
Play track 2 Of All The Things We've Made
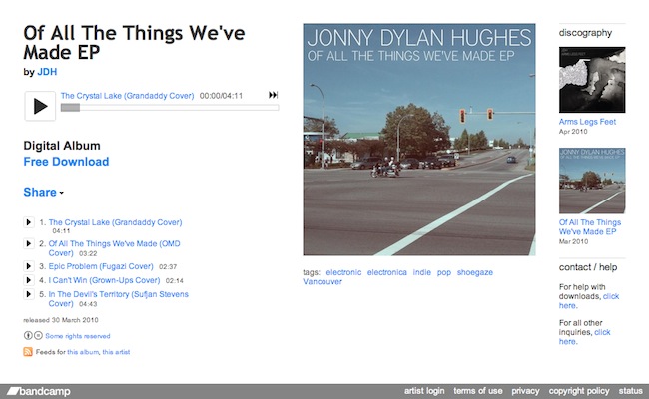point(28,243)
